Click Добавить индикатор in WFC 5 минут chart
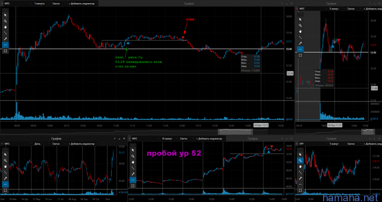This screenshot has width=382, height=202. 372,9
